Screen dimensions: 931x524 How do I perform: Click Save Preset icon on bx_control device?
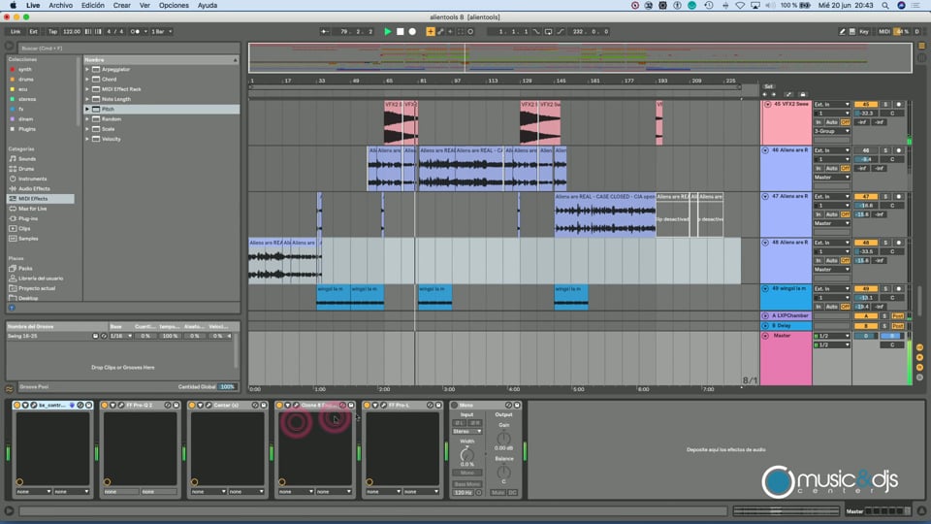[88, 406]
